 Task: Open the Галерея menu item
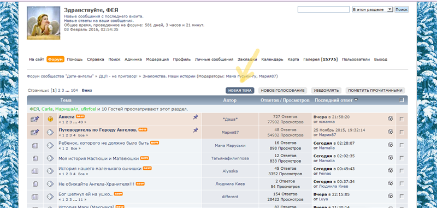321,60
